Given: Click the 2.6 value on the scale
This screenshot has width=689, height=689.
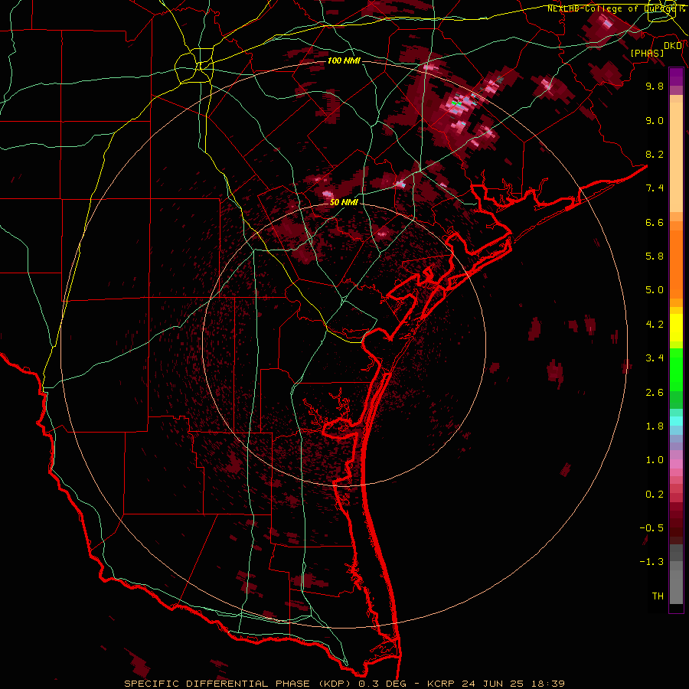Looking at the screenshot, I should tap(655, 393).
